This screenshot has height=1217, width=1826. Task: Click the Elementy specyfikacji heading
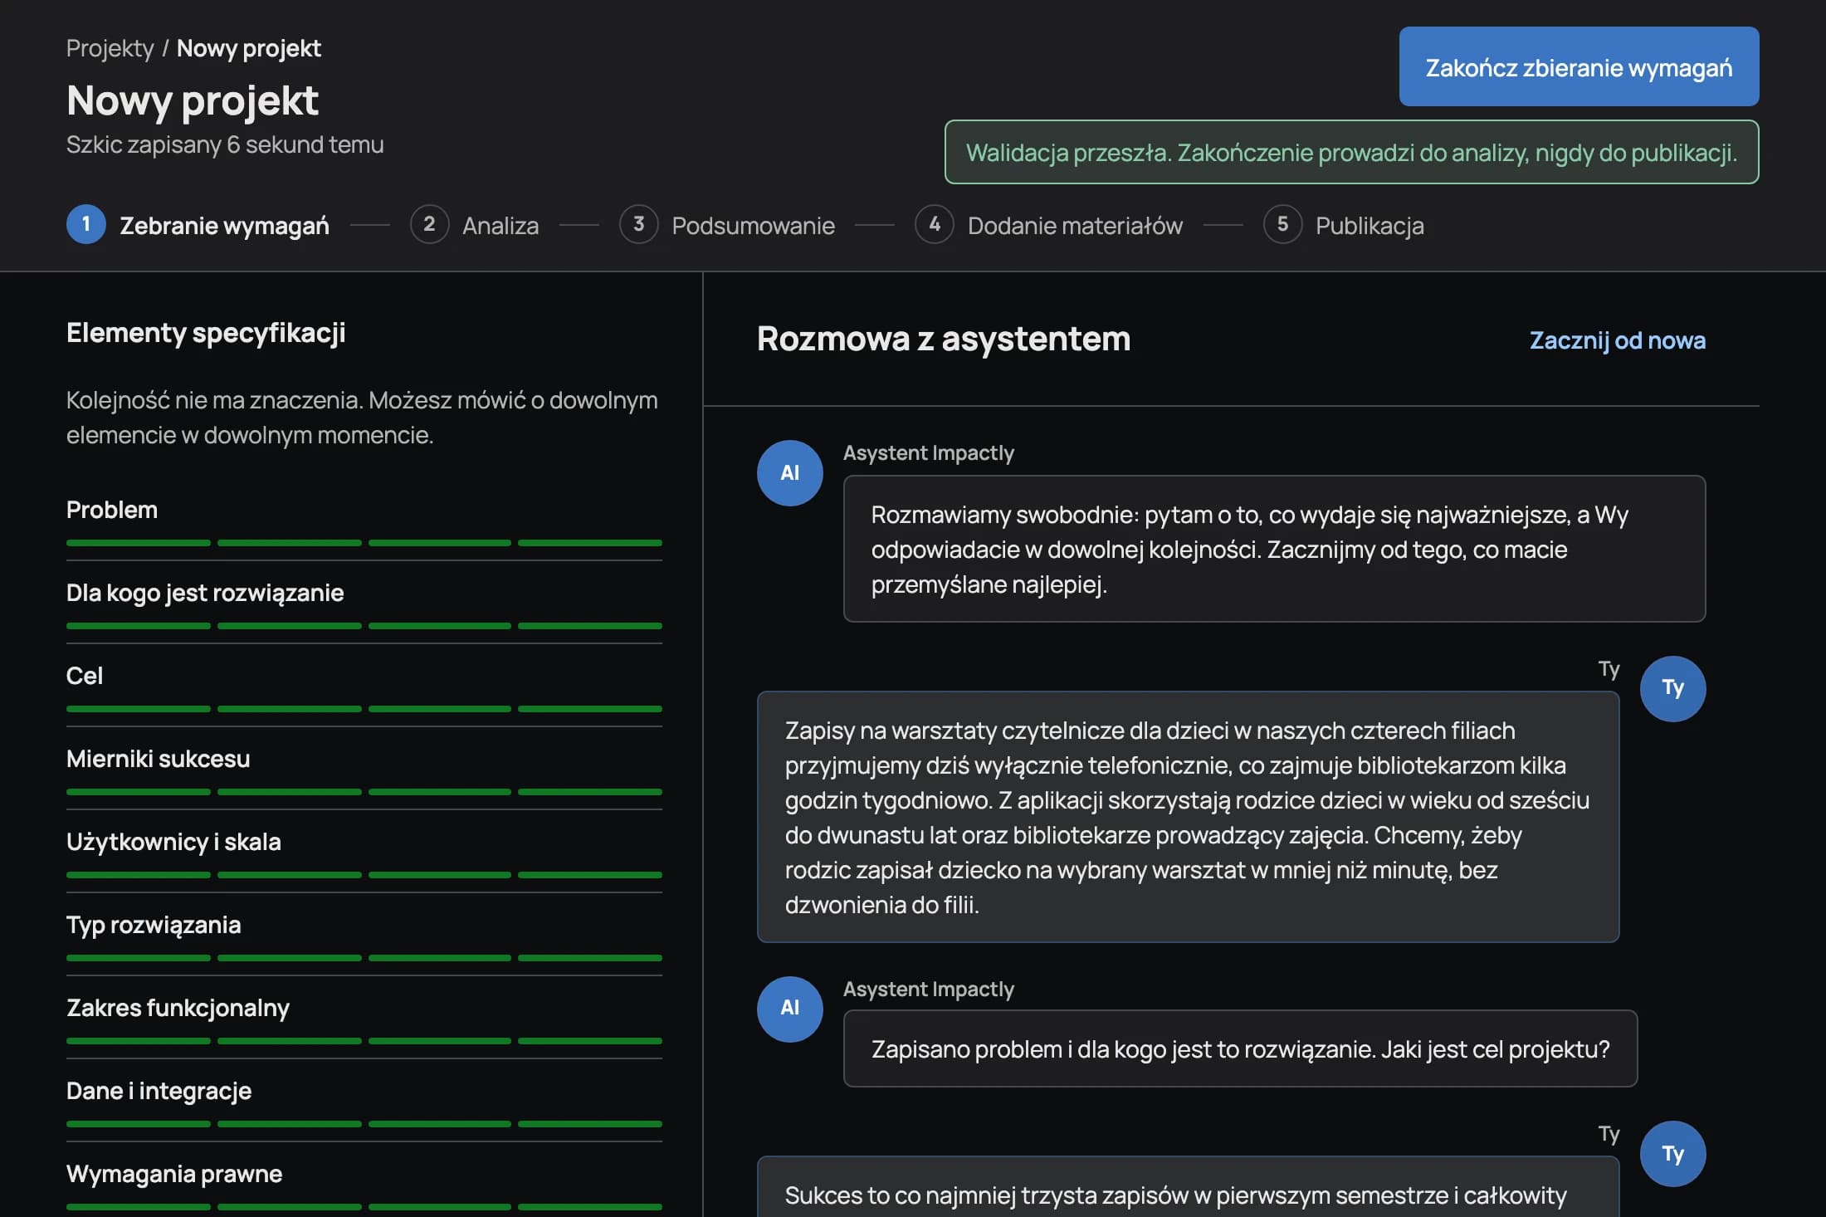pyautogui.click(x=206, y=333)
